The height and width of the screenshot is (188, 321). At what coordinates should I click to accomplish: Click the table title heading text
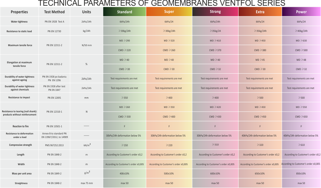click(162, 3)
